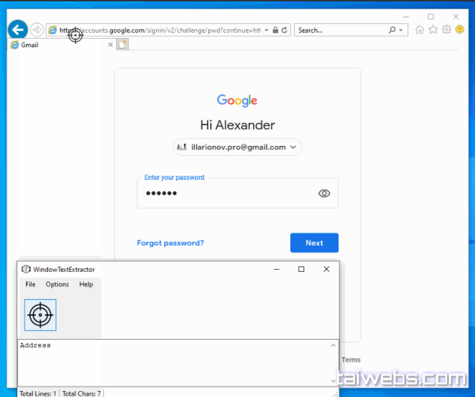Click the Enter your password field
475x397 pixels.
[x=227, y=193]
